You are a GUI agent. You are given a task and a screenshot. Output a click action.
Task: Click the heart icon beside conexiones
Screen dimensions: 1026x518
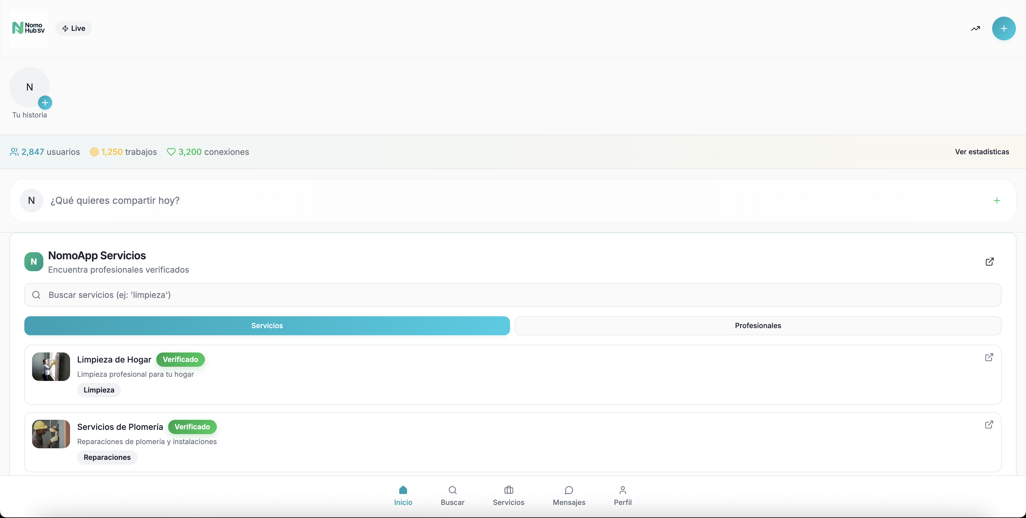[171, 152]
